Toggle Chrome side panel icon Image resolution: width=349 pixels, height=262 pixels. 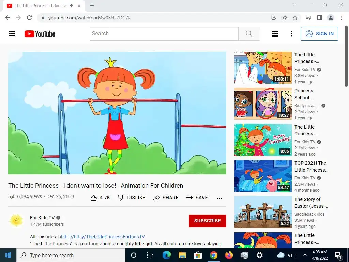click(320, 18)
